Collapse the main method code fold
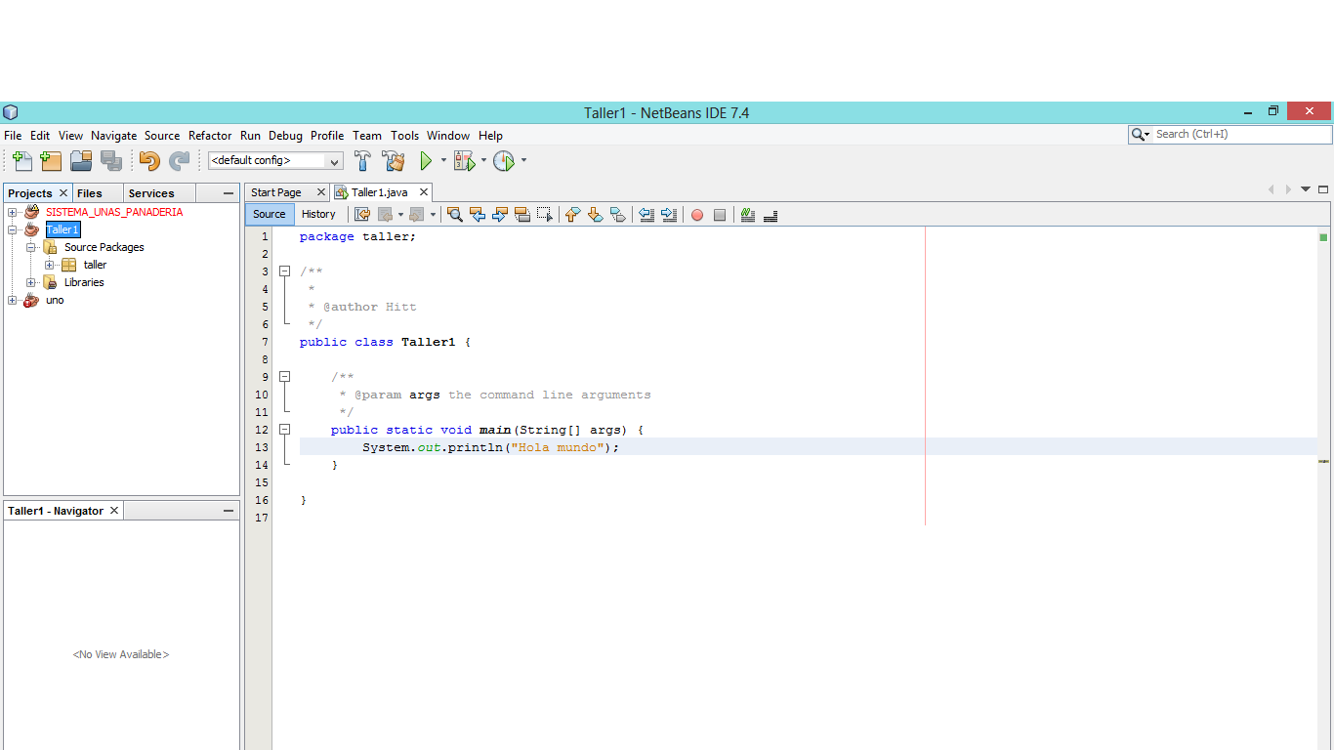The height and width of the screenshot is (750, 1334). click(x=284, y=430)
